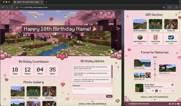Open Twitter link in footer
This screenshot has height=106, width=181.
click(173, 104)
